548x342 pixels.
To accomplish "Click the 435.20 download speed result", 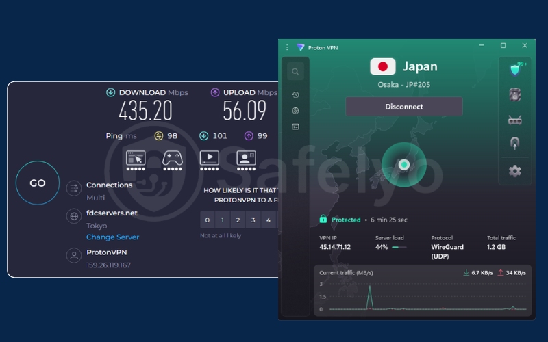I will tap(145, 111).
